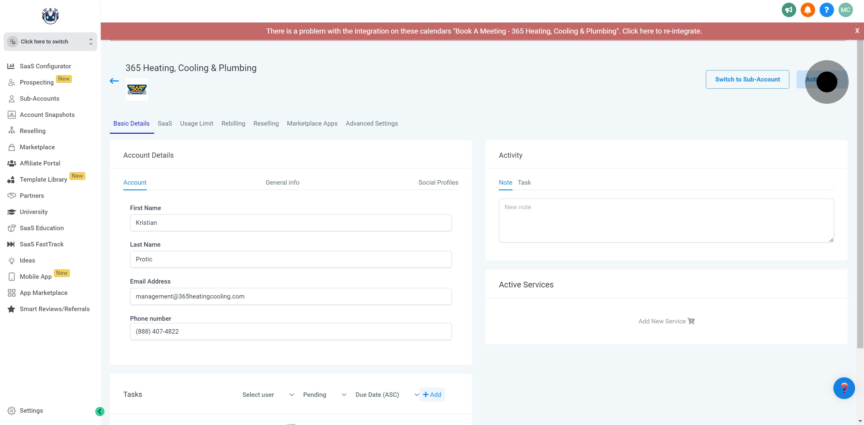864x425 pixels.
Task: Select the Task tab in Activity
Action: click(524, 182)
